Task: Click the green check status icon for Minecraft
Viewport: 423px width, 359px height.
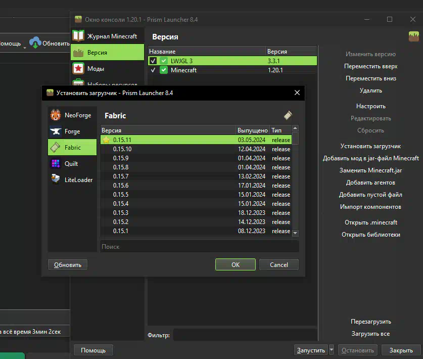Action: (x=163, y=70)
